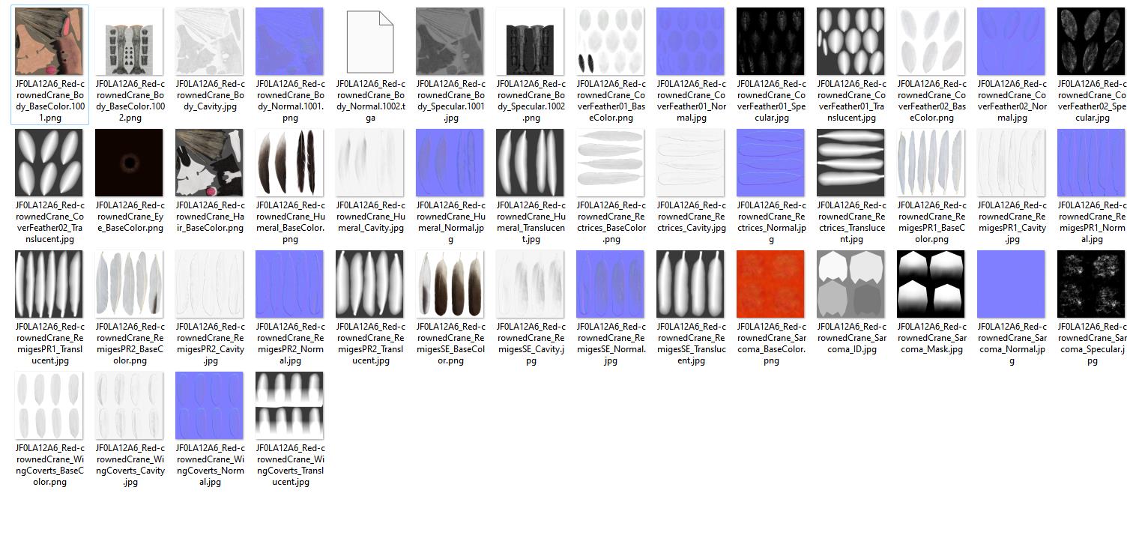This screenshot has width=1133, height=553.
Task: Click the Body_Specular.1001.jpg thumbnail
Action: coord(450,41)
